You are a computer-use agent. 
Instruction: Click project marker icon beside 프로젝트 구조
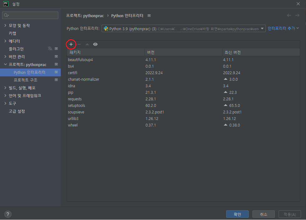[x=56, y=80]
